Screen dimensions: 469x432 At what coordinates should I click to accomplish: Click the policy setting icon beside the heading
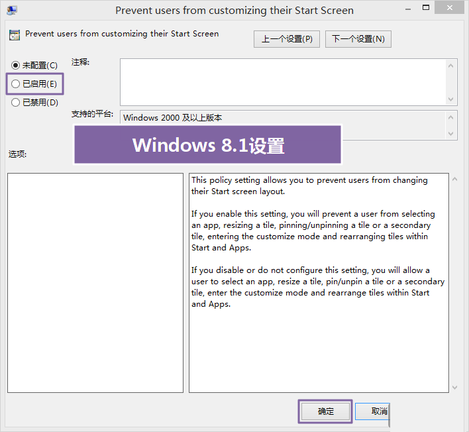pos(15,35)
